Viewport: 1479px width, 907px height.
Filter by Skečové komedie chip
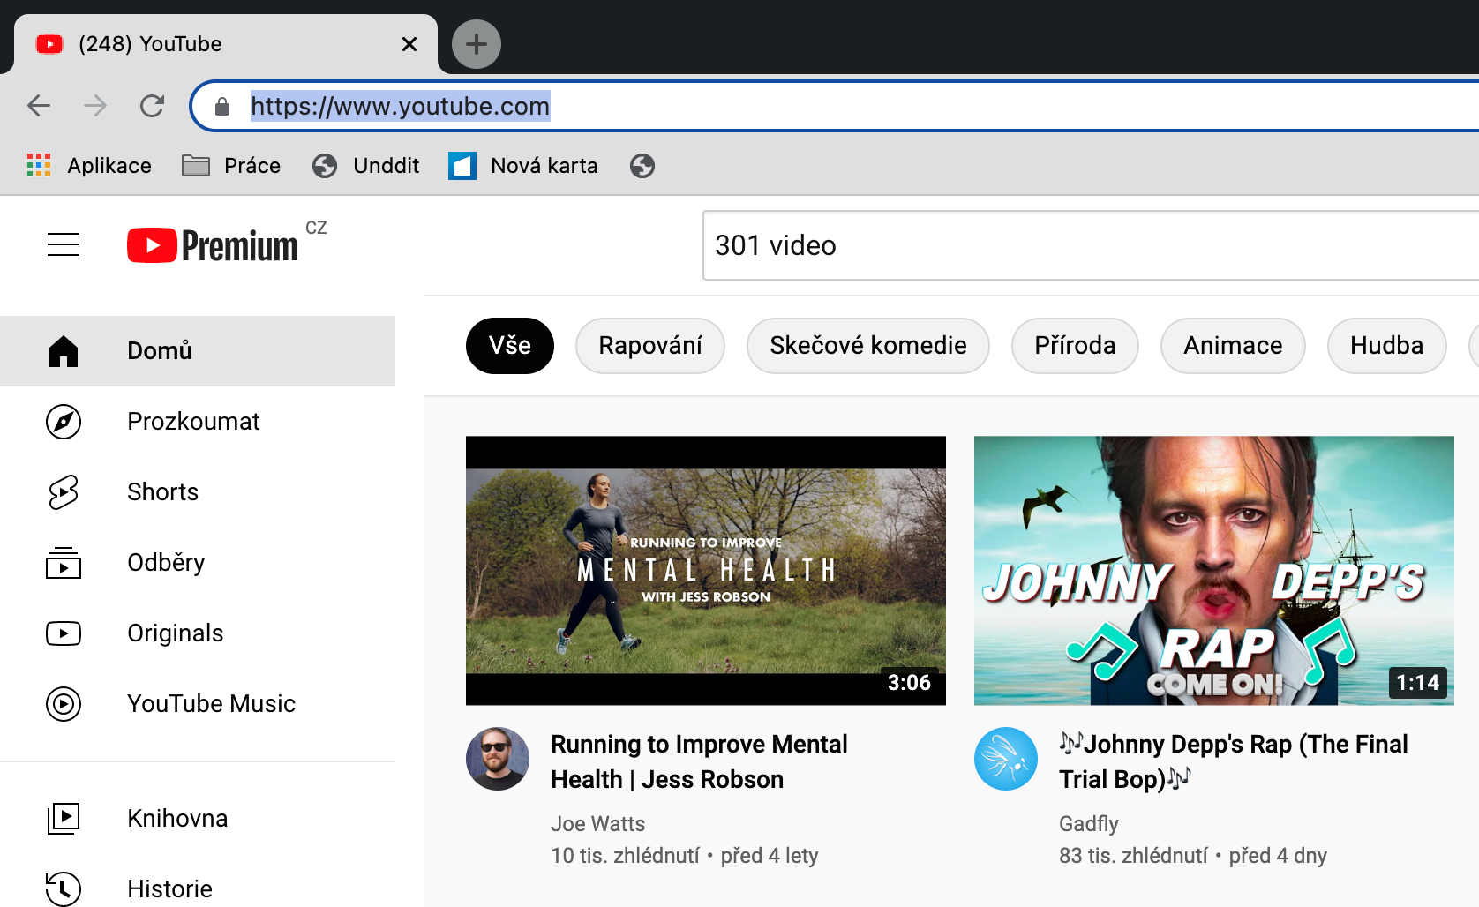pos(867,346)
